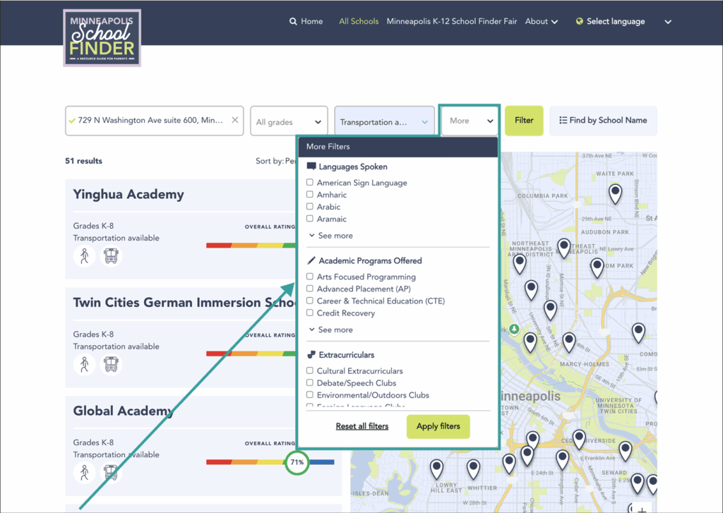Open the Transportation filter dropdown
723x513 pixels.
click(x=384, y=121)
